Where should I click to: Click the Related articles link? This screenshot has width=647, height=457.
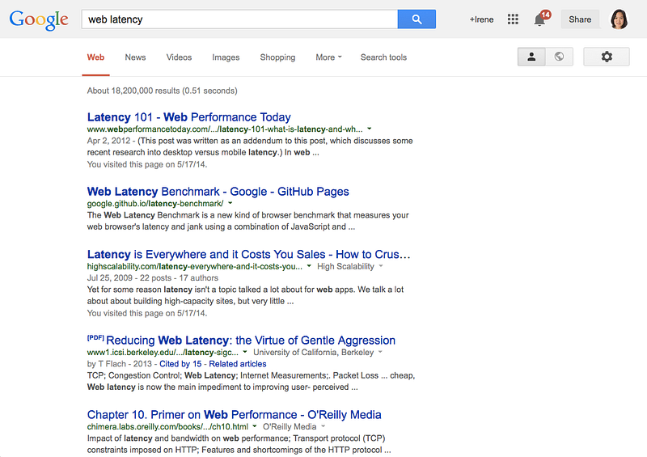point(238,364)
